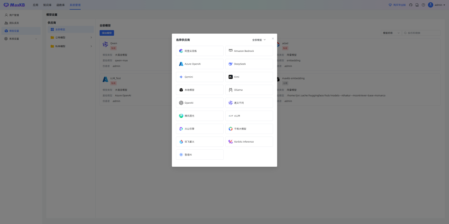Select the vLLM provider
This screenshot has height=224, width=449.
coord(249,116)
